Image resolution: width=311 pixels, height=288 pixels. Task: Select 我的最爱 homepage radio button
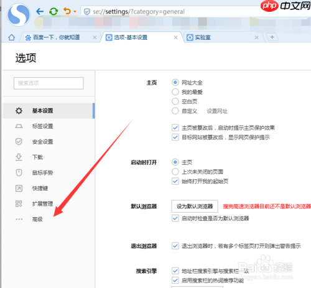click(175, 92)
